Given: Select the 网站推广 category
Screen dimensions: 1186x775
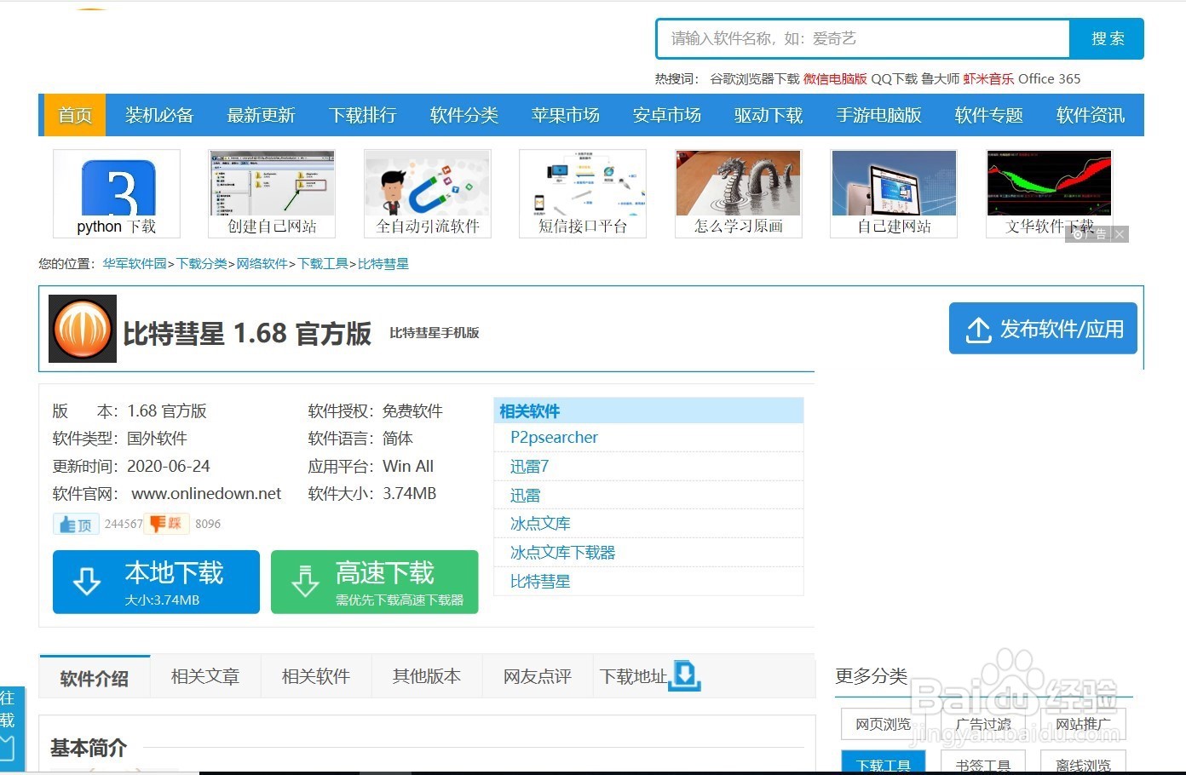Looking at the screenshot, I should (1083, 724).
